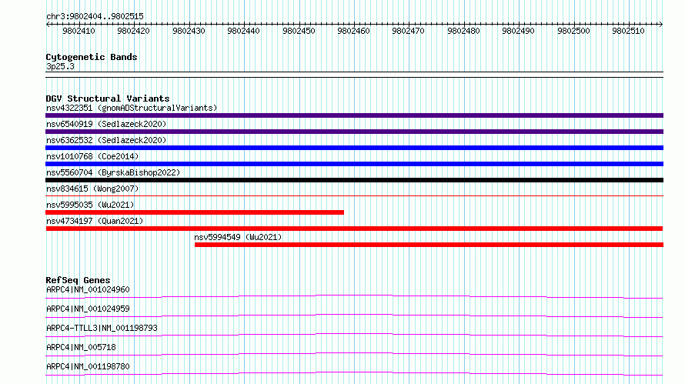Open the ARPC4|NM_001024960 gene label
Screen dimensions: 685x384
(88, 289)
